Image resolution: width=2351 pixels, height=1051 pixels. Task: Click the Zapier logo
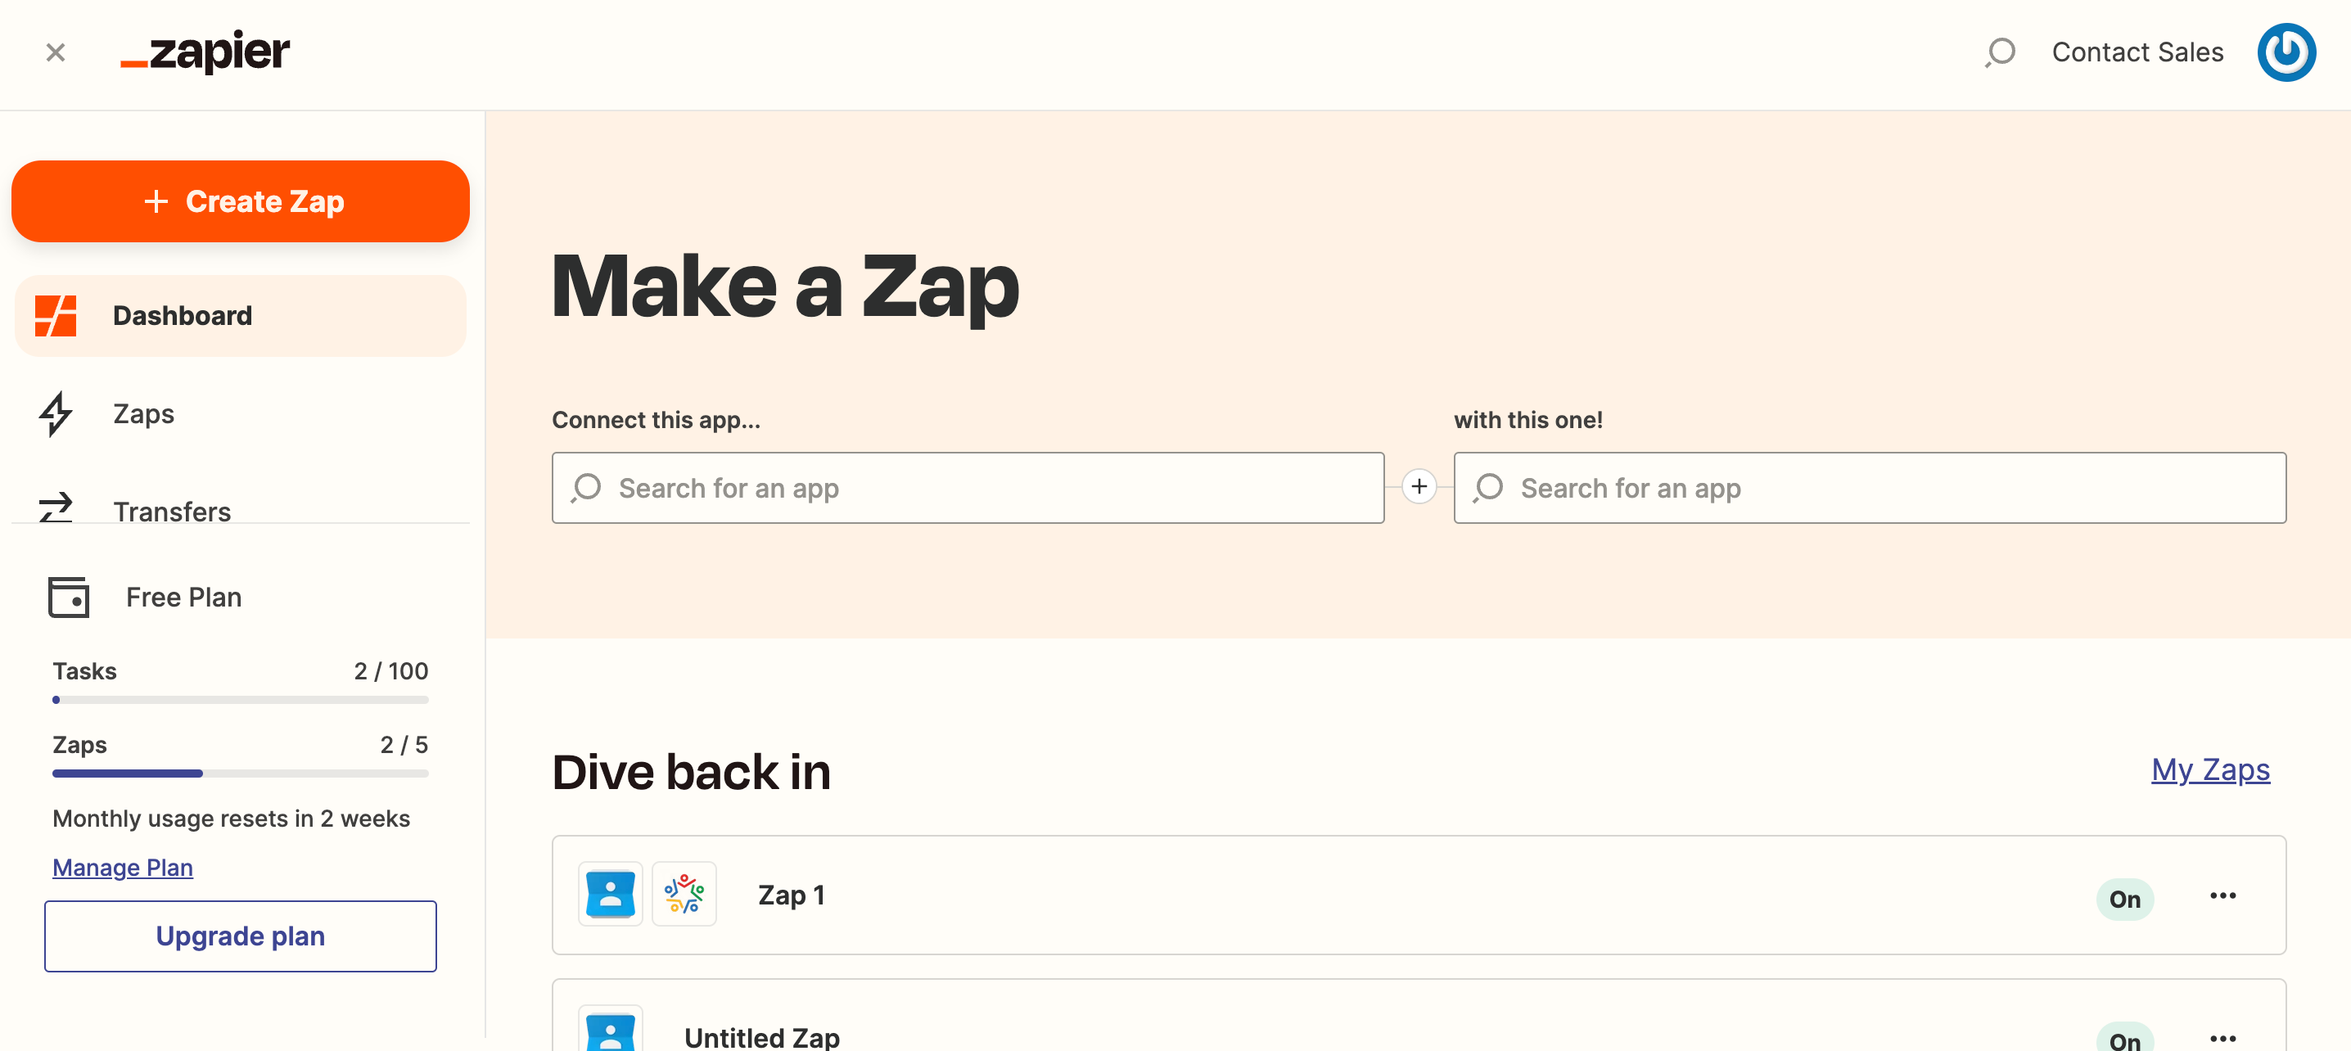coord(205,52)
